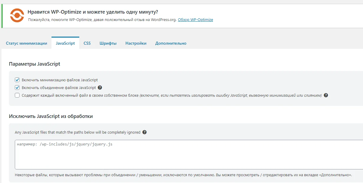Screen dimensions: 363x183
Task: Open help icon next to ignored paths description
Action: 145,132
